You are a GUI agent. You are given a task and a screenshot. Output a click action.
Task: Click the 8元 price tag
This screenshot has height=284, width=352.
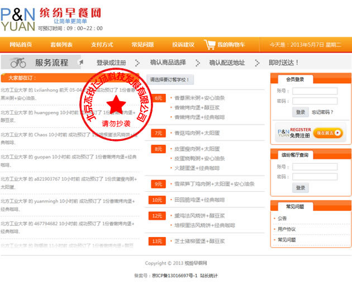point(158,149)
